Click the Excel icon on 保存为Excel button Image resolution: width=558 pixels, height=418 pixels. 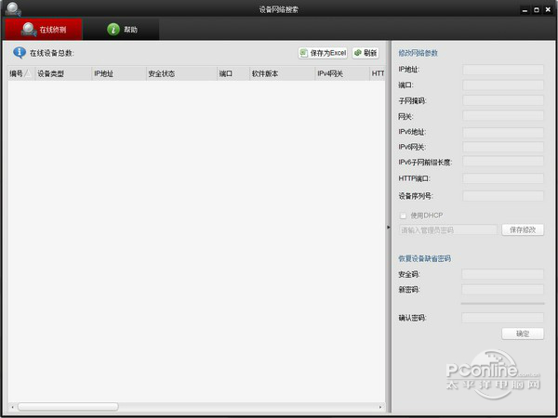[x=303, y=53]
